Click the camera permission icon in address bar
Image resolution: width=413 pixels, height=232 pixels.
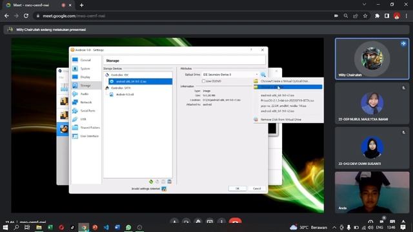pyautogui.click(x=336, y=15)
